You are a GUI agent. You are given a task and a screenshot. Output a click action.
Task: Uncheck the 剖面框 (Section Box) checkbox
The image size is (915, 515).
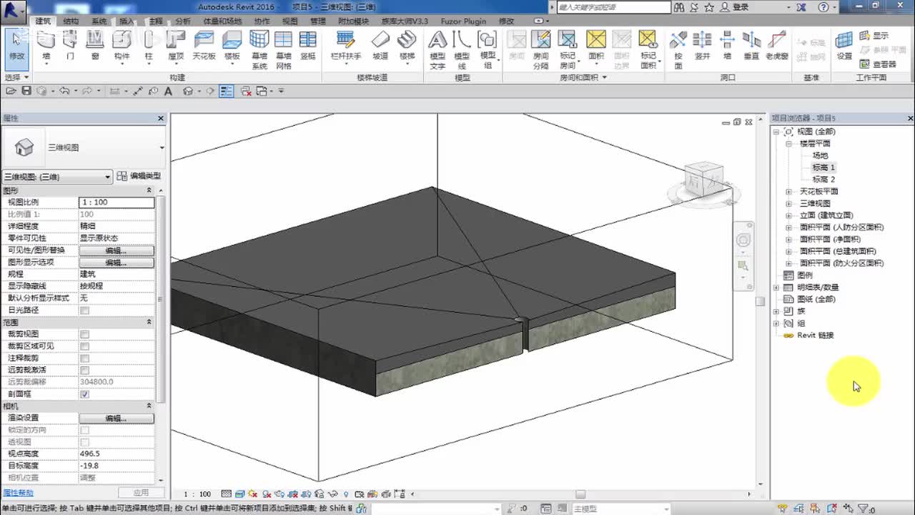(x=85, y=394)
